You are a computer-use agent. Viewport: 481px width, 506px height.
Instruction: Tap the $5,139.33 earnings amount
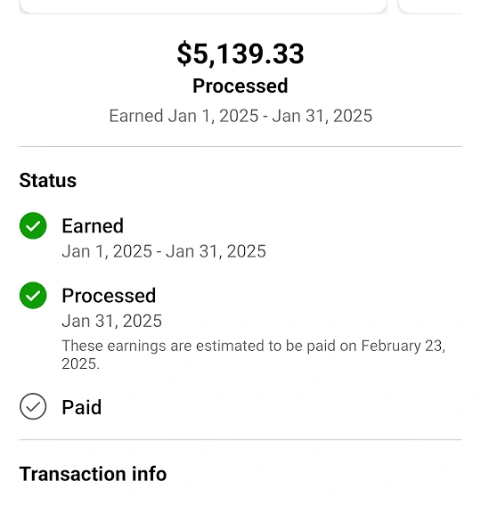tap(240, 53)
